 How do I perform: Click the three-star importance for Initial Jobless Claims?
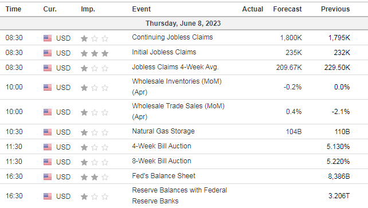pyautogui.click(x=95, y=53)
